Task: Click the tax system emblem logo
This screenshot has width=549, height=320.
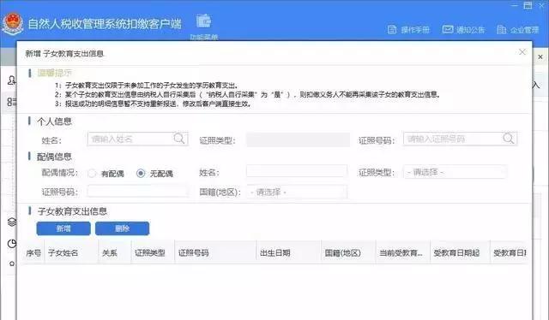Action: pos(13,24)
